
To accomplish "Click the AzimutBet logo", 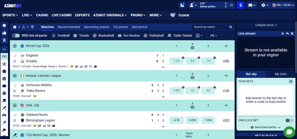I will [13, 6].
